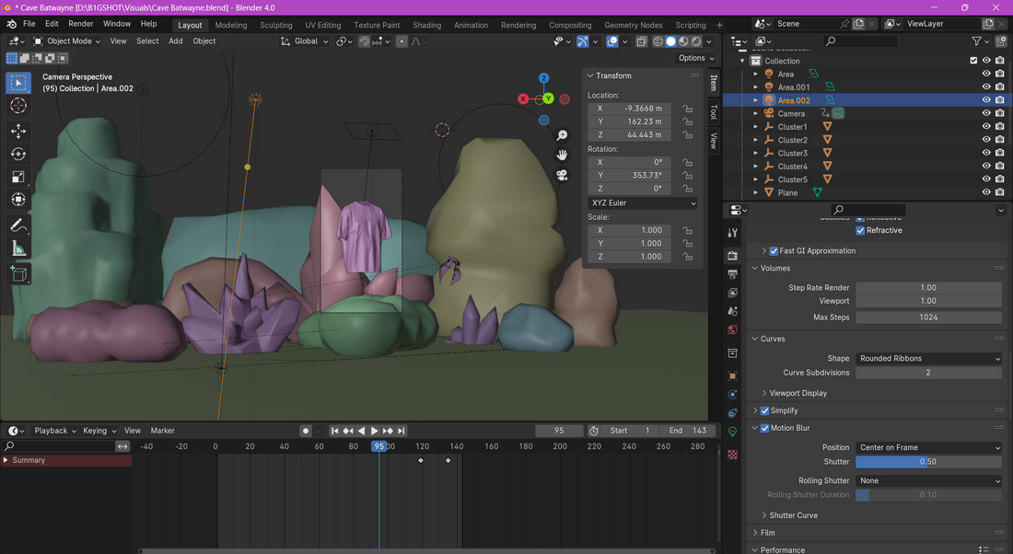The height and width of the screenshot is (554, 1013).
Task: Pick the Rotate tool
Action: click(18, 154)
